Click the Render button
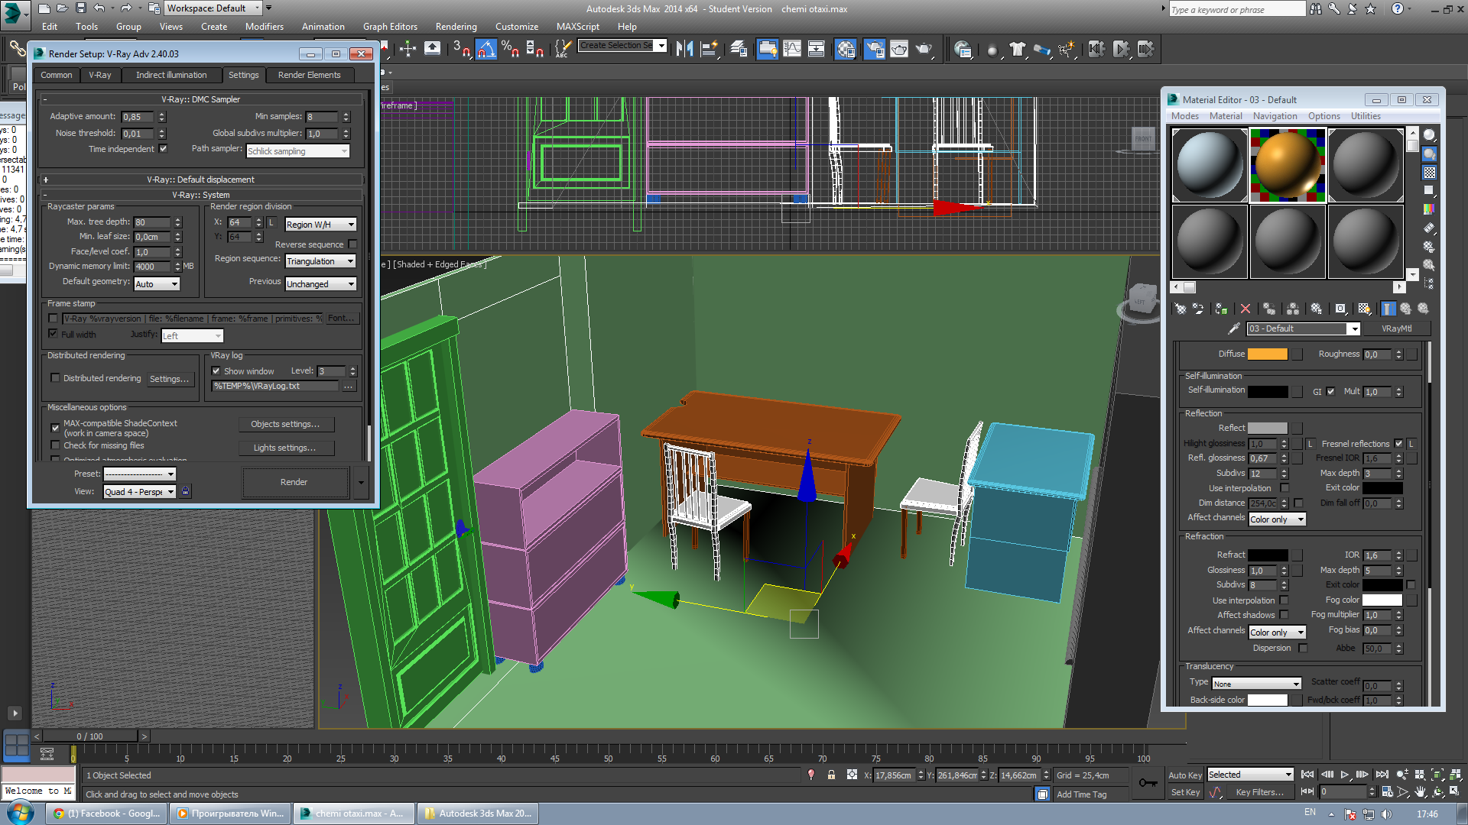Screen dimensions: 1468x825 click(294, 482)
